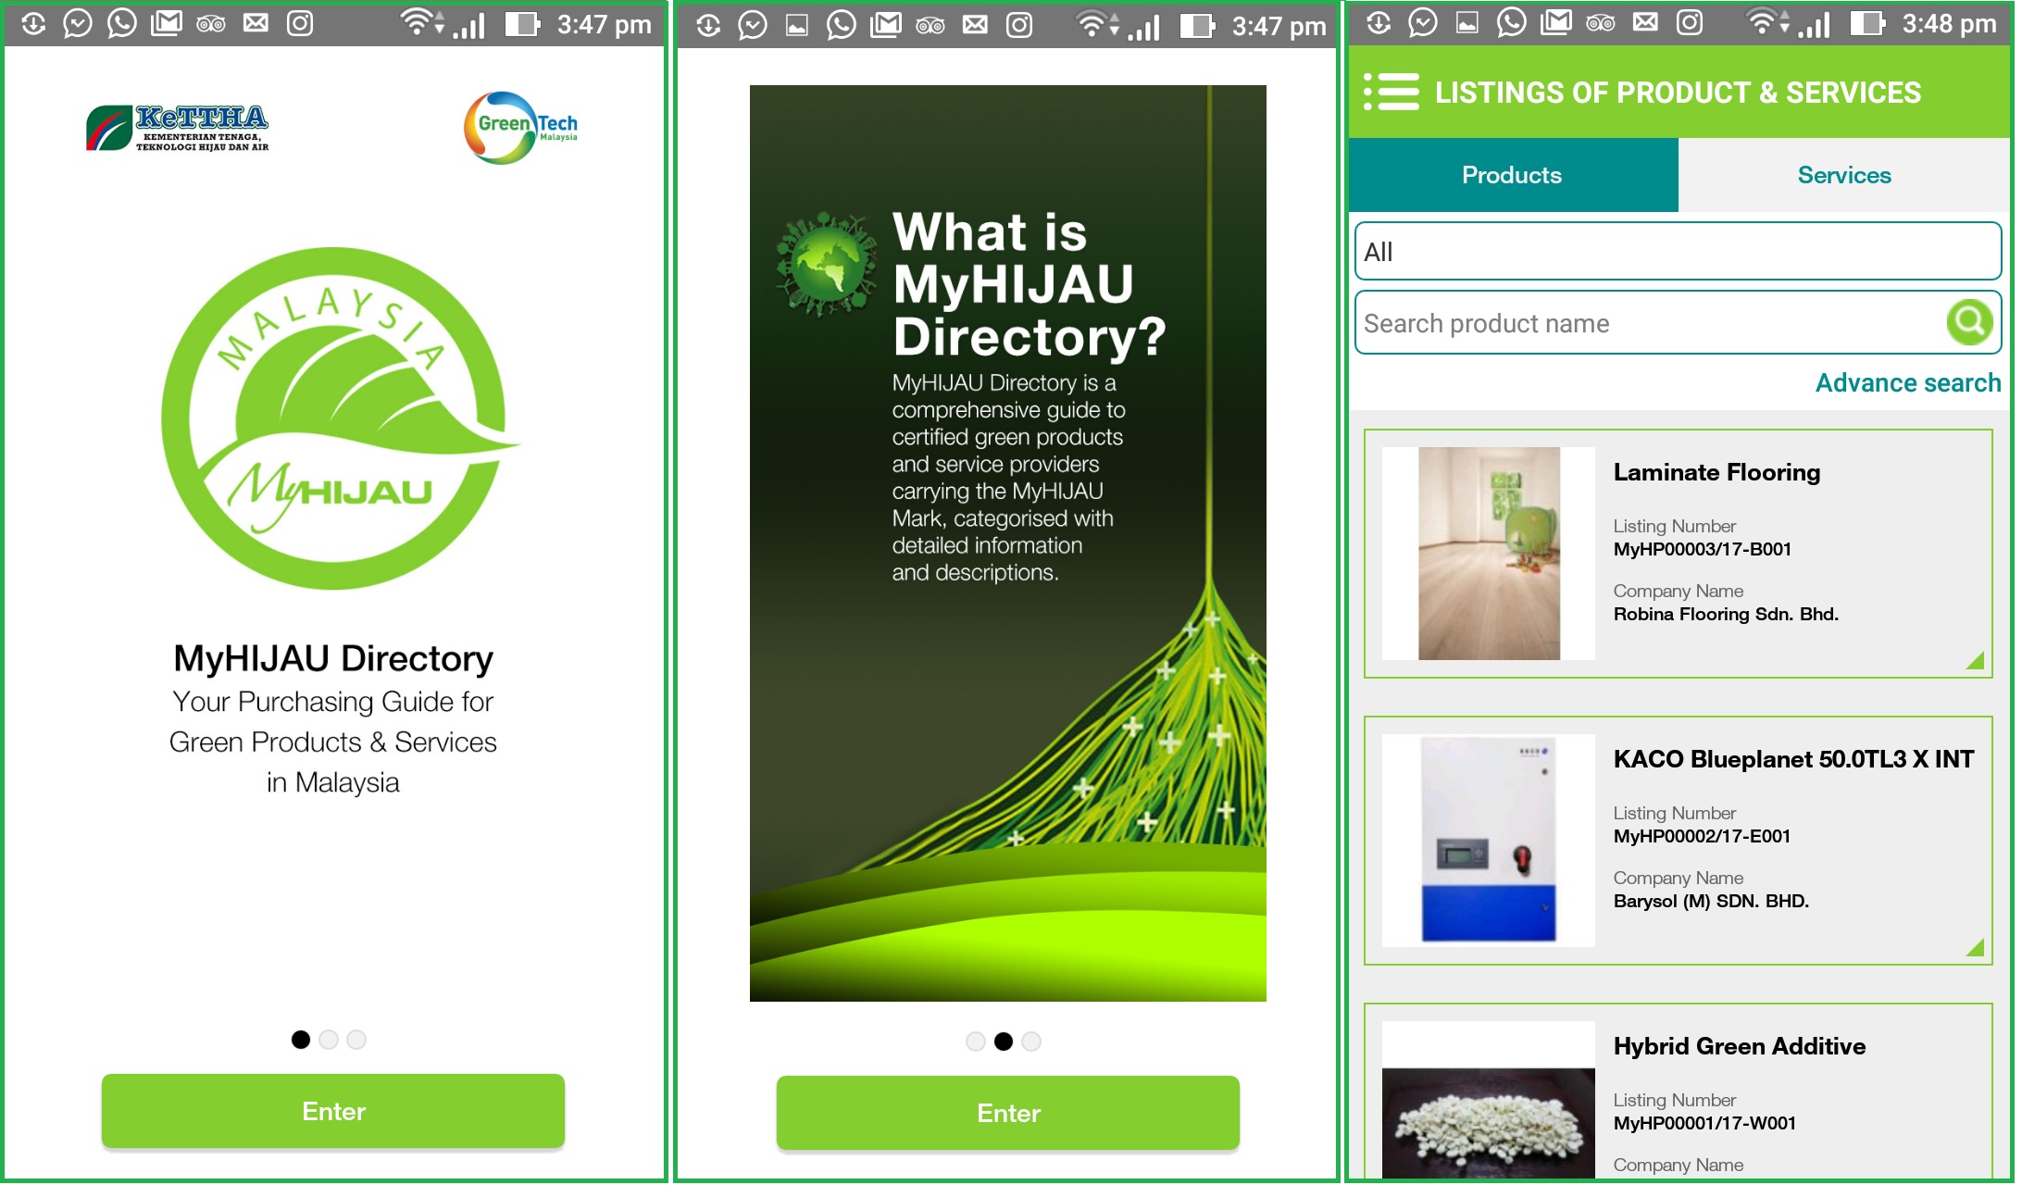Image resolution: width=2022 pixels, height=1185 pixels.
Task: Select first page dot on What is MyHIJAU screen
Action: pyautogui.click(x=976, y=1042)
